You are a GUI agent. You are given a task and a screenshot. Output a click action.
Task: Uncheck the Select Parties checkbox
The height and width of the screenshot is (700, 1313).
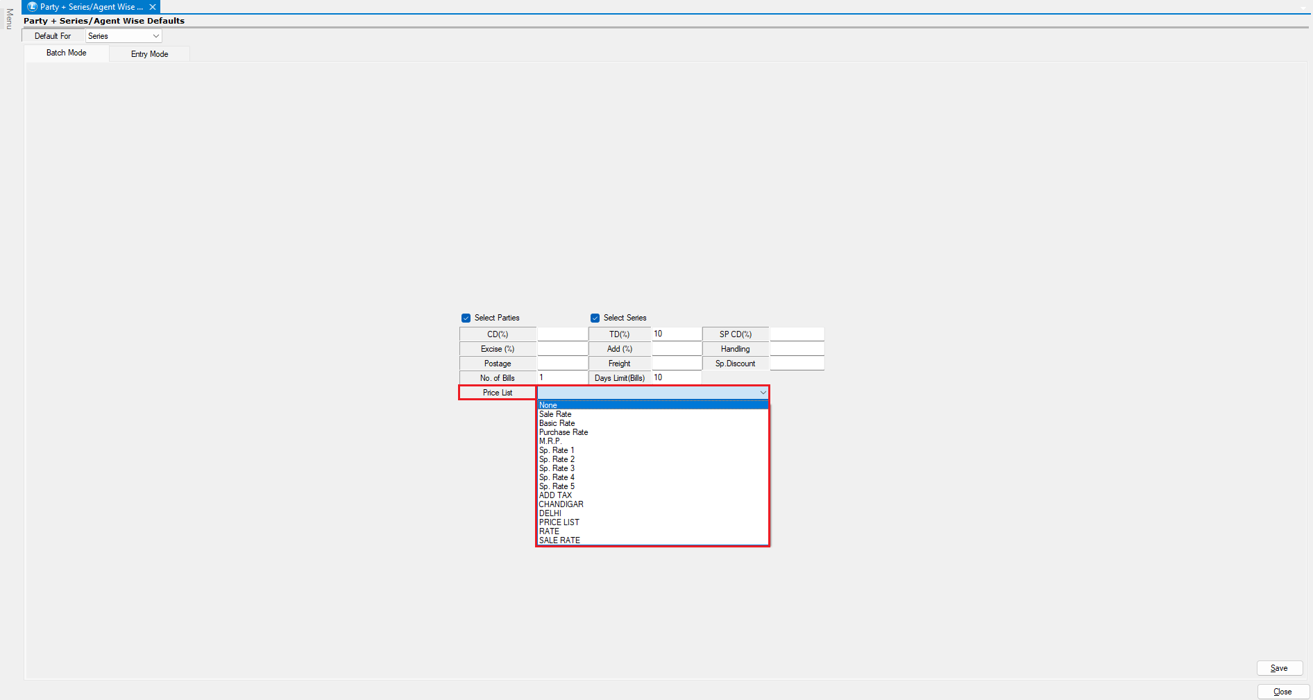tap(466, 318)
